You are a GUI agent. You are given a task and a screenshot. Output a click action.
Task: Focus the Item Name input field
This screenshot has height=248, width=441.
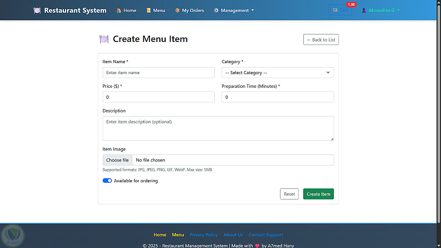[x=158, y=72]
